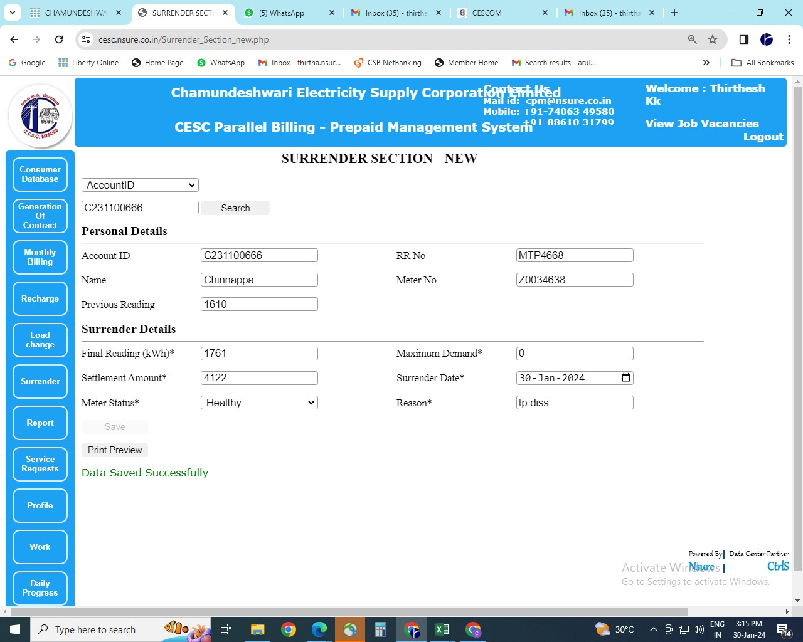Open Liberty Online bookmark

pos(88,63)
